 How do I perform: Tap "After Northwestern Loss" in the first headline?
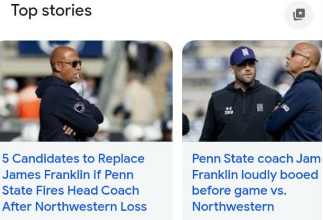click(74, 207)
